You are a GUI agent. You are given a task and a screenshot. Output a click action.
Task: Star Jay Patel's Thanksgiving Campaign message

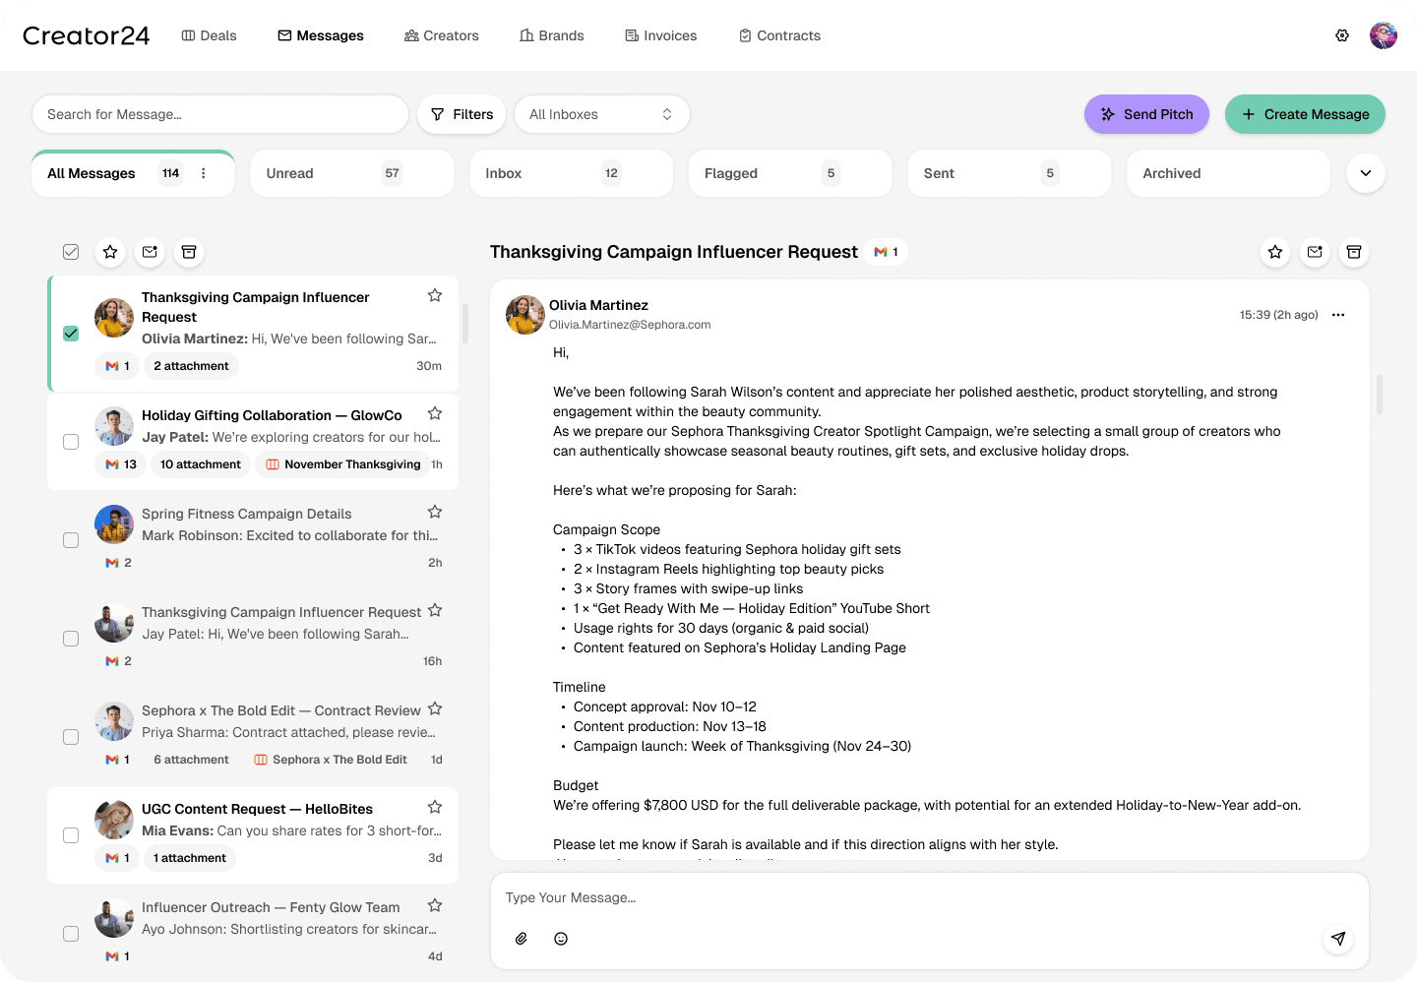(435, 610)
